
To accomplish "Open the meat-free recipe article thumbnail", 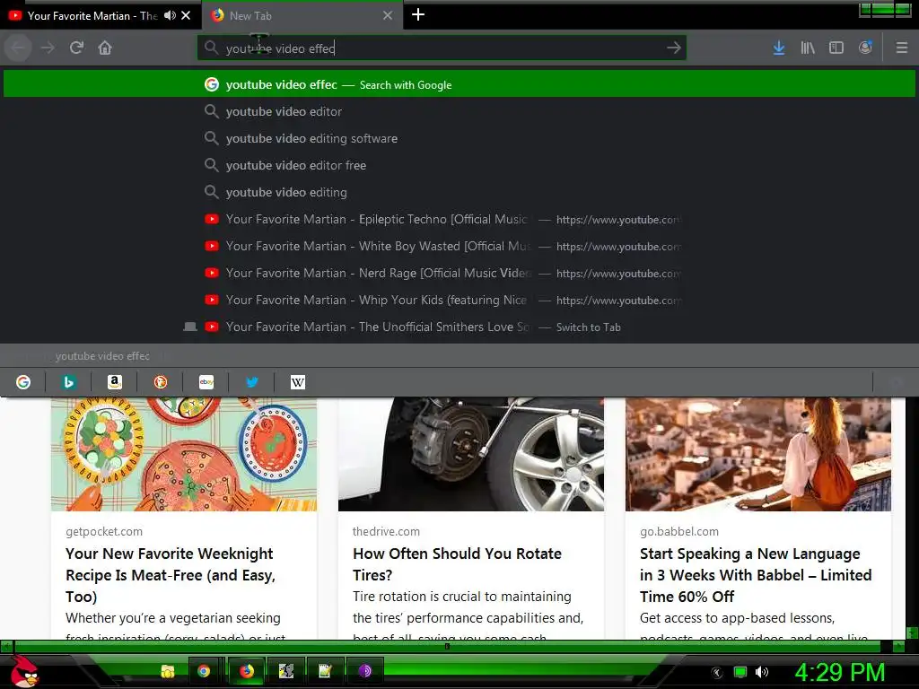I will click(x=184, y=455).
